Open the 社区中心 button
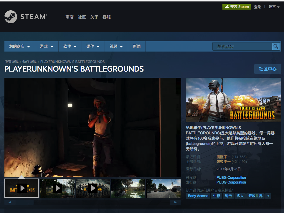Image resolution: width=284 pixels, height=213 pixels. (x=268, y=69)
